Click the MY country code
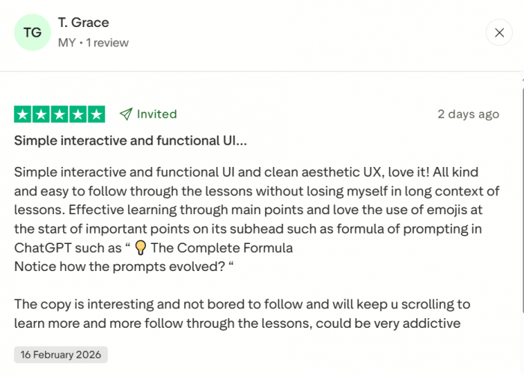This screenshot has width=524, height=375. [67, 43]
